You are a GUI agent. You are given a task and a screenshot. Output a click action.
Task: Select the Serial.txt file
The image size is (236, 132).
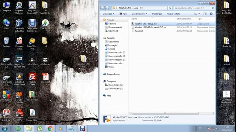pos(173,31)
